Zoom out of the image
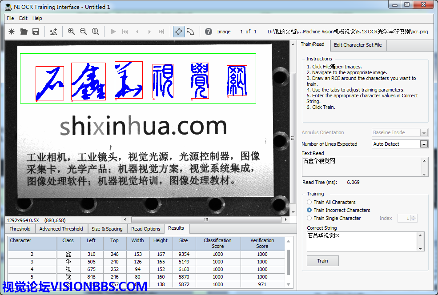This screenshot has width=438, height=295. click(x=83, y=32)
